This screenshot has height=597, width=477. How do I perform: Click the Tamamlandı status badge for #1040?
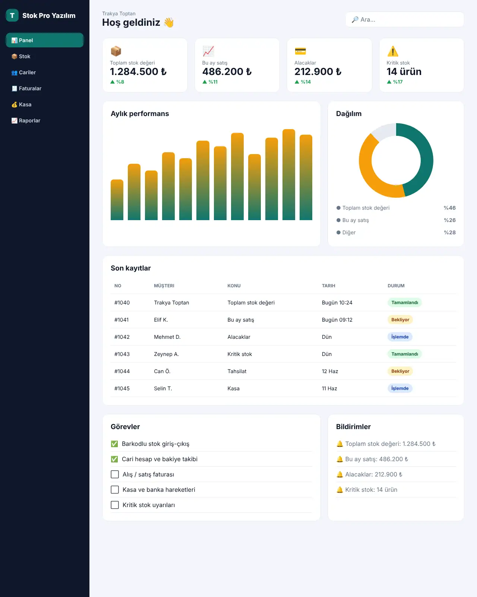[x=405, y=303]
